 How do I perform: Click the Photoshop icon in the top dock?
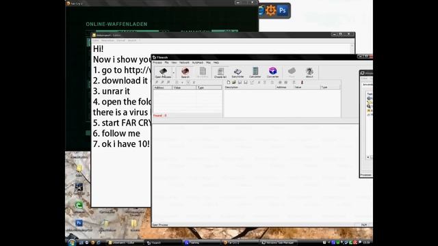click(x=283, y=11)
